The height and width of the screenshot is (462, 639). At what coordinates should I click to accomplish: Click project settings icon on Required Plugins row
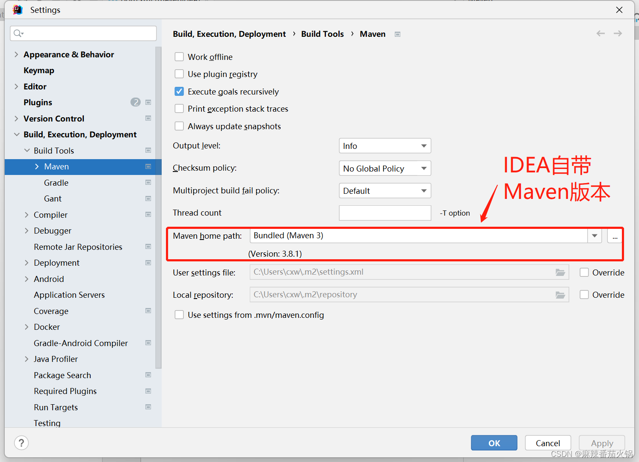click(148, 391)
